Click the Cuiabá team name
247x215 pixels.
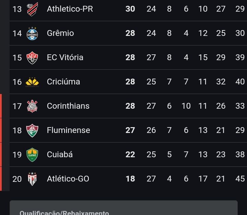click(x=60, y=154)
